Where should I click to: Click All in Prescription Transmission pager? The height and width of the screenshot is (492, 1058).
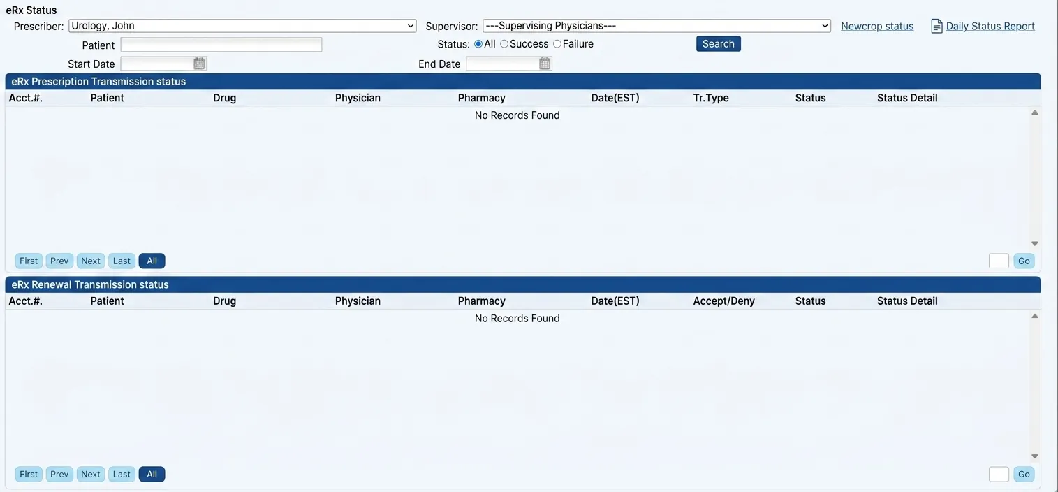152,261
